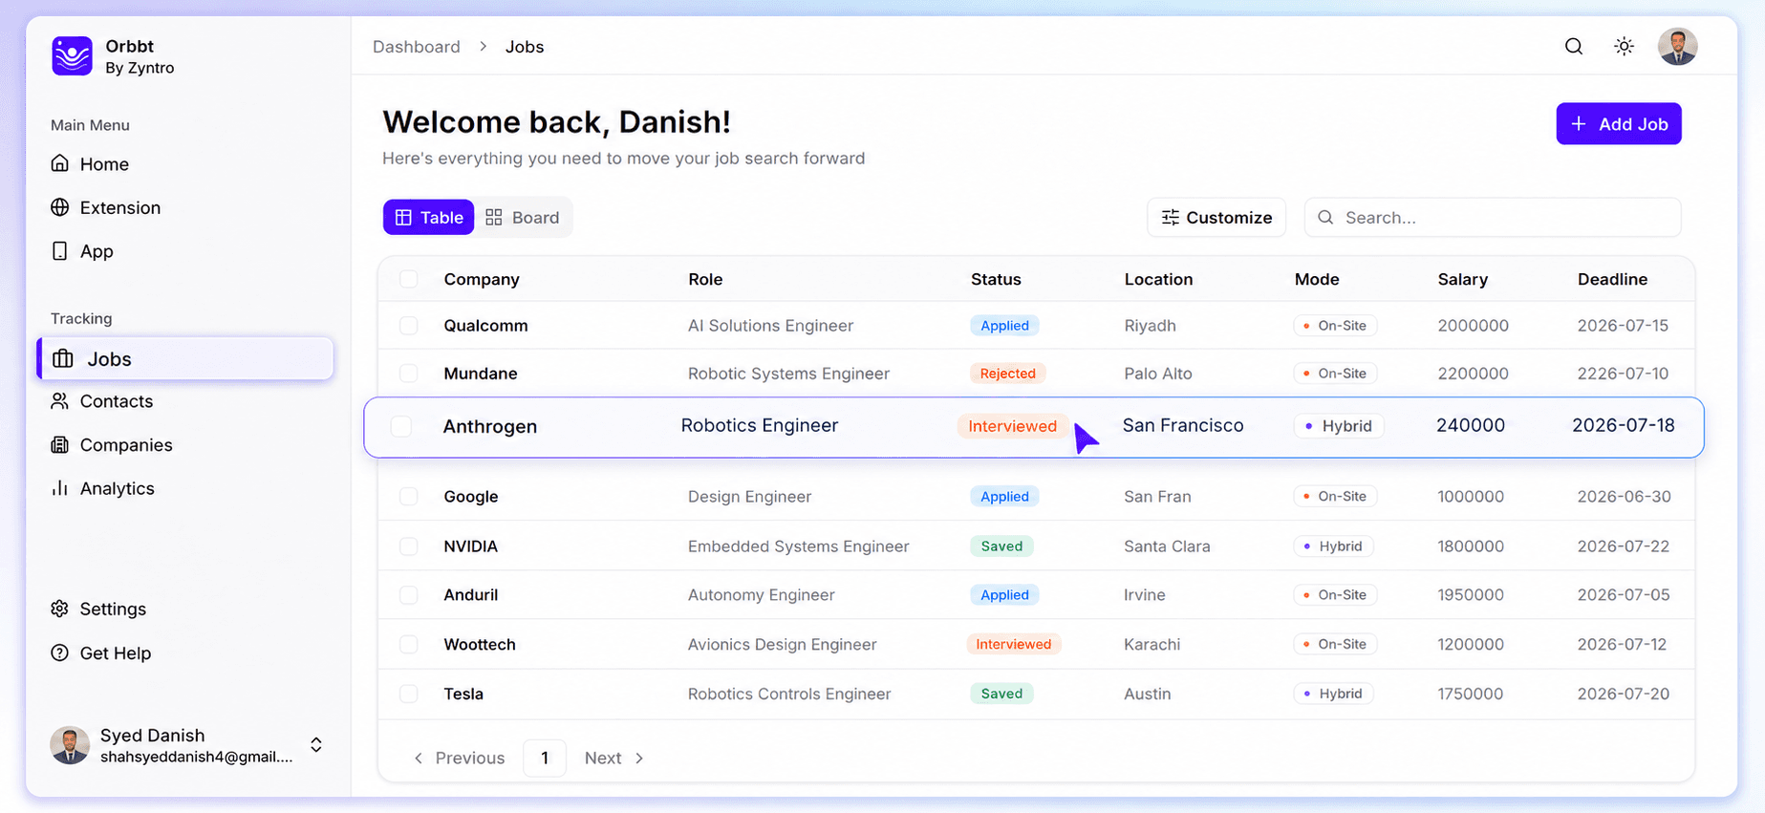This screenshot has width=1765, height=813.
Task: Switch to the Board view tab
Action: tap(523, 218)
